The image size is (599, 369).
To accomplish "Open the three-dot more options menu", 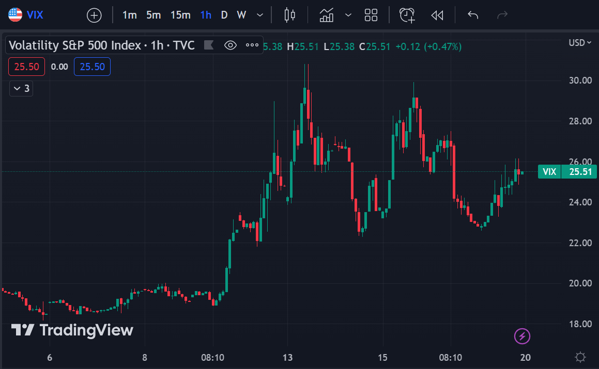I will click(x=252, y=45).
